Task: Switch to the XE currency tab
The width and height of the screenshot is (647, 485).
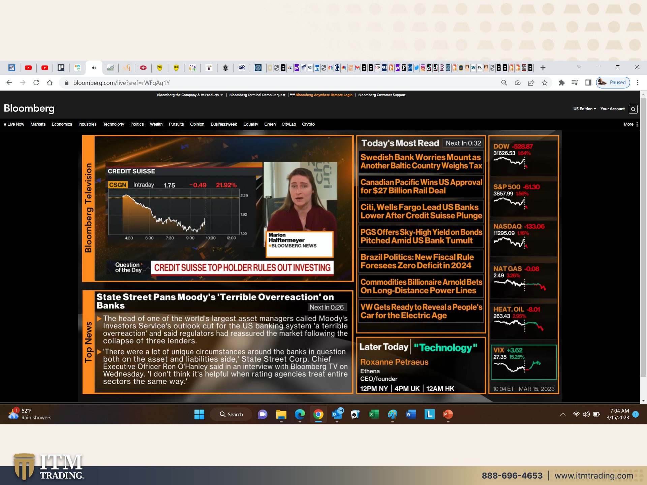Action: 242,68
